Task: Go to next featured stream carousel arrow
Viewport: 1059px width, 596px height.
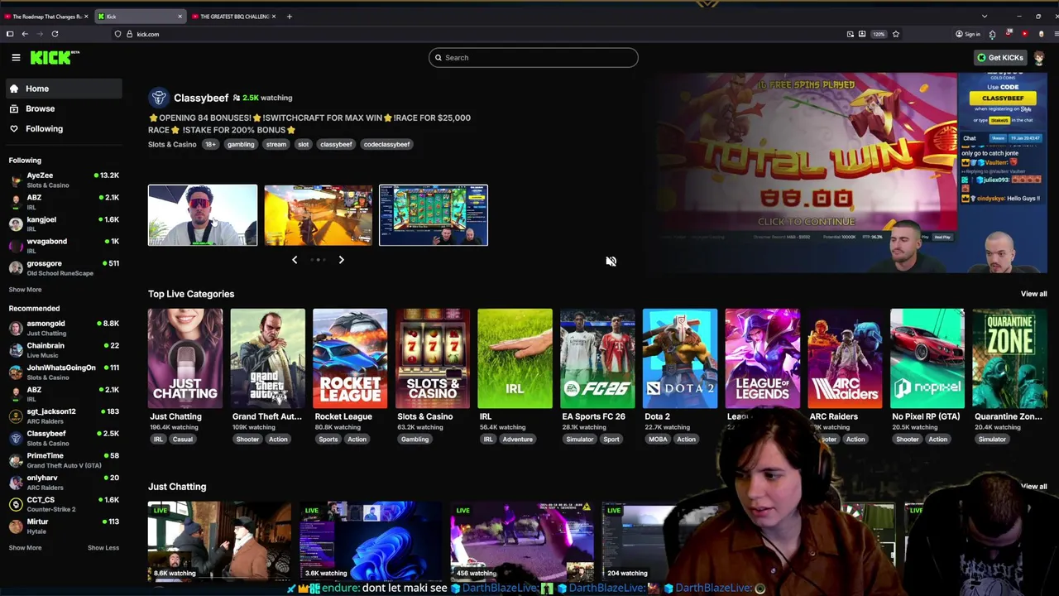Action: coord(341,260)
